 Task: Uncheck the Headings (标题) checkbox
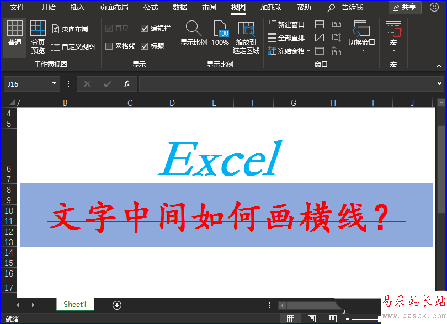(144, 46)
